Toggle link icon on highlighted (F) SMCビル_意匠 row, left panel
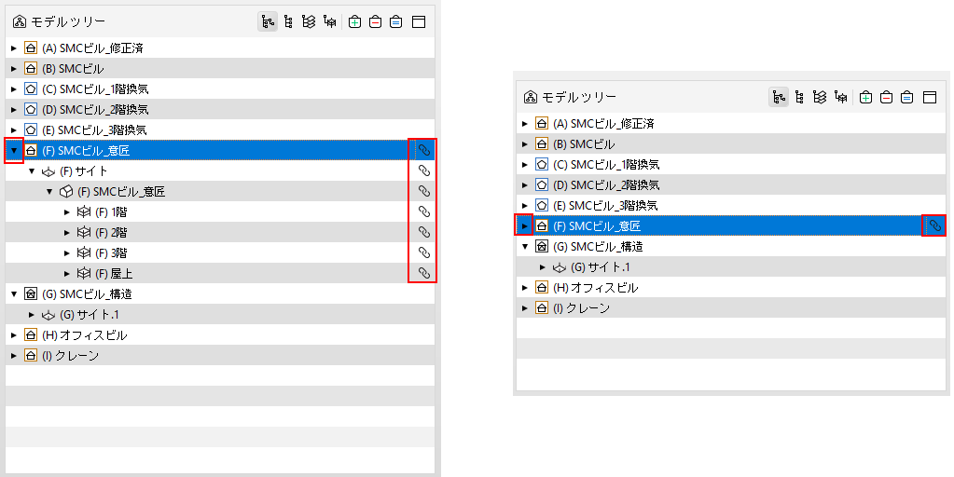Viewport: 954px width, 477px height. tap(424, 150)
